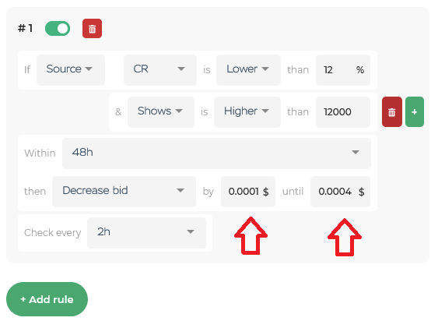Image resolution: width=445 pixels, height=321 pixels.
Task: Change the Lower comparison dropdown
Action: tap(248, 70)
